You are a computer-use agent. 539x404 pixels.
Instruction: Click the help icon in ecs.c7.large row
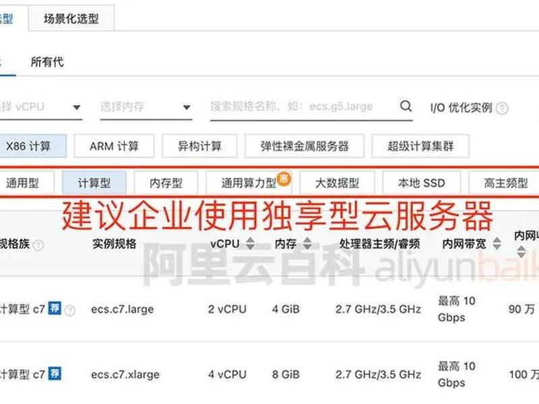pos(70,310)
